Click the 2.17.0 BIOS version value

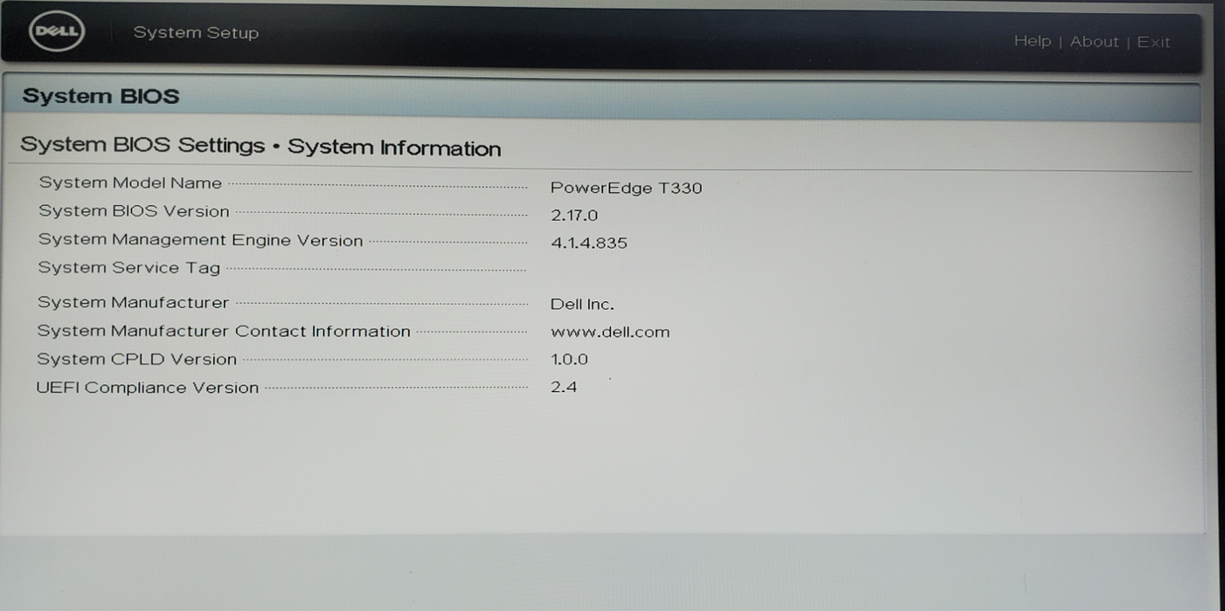[574, 216]
